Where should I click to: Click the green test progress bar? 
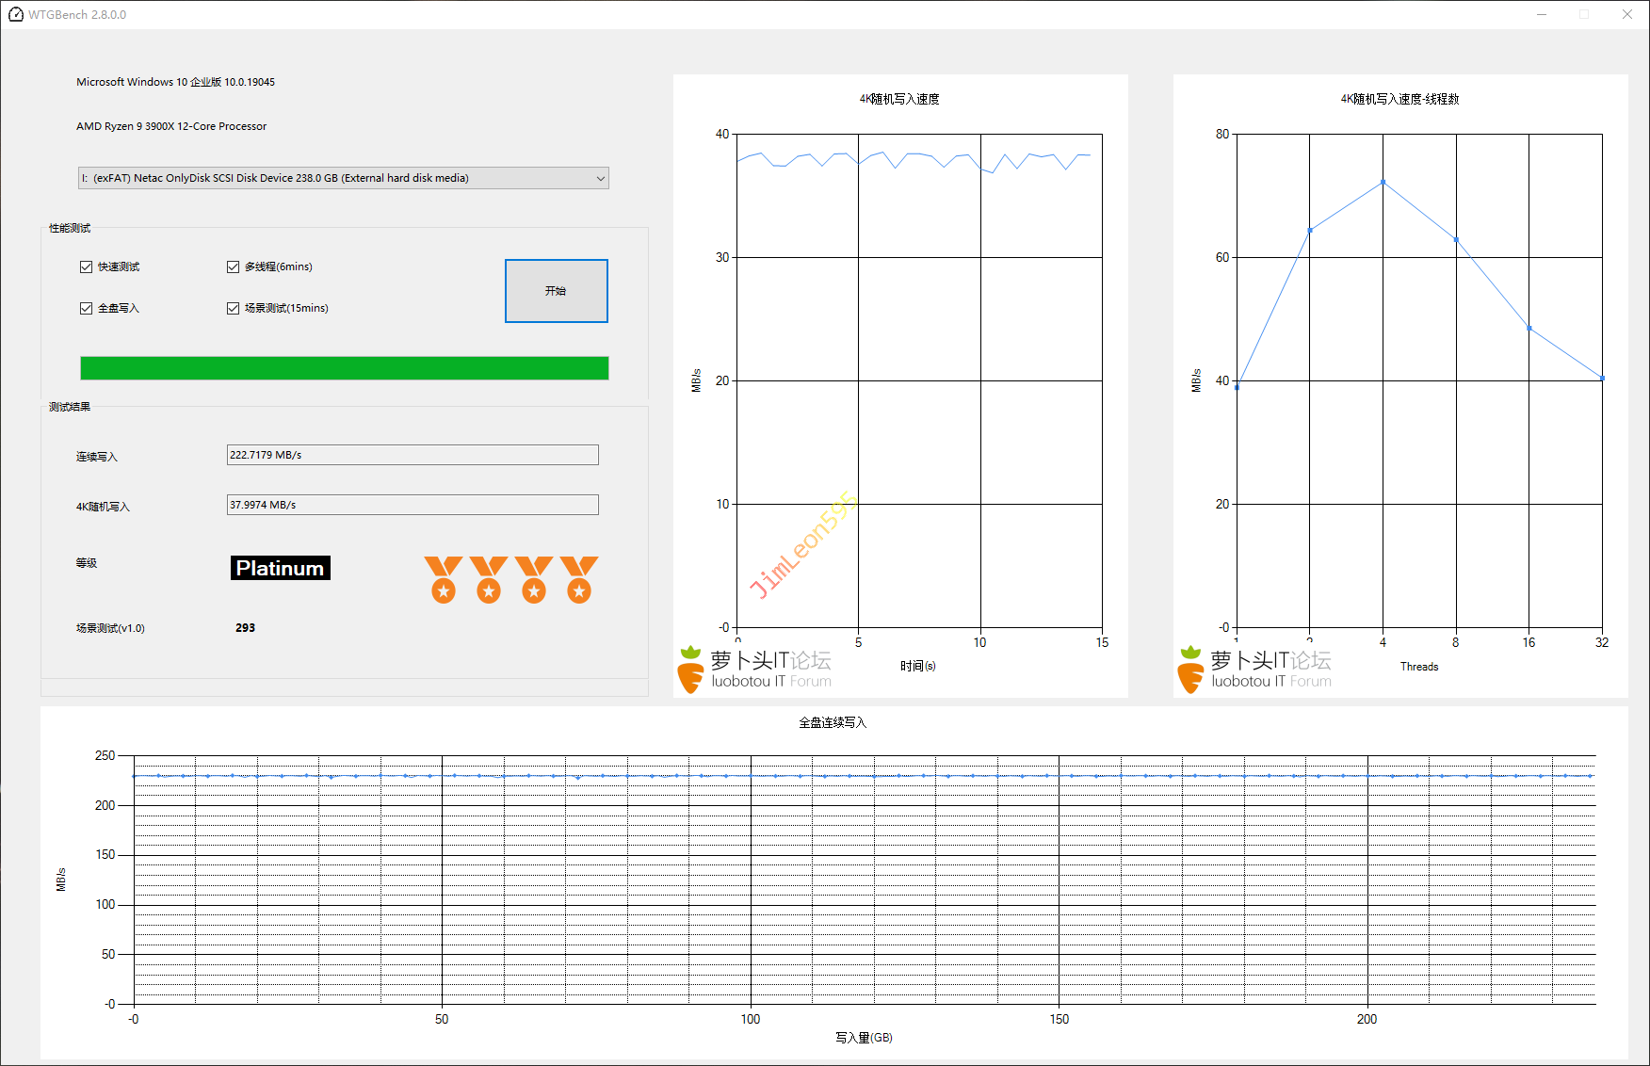tap(344, 368)
